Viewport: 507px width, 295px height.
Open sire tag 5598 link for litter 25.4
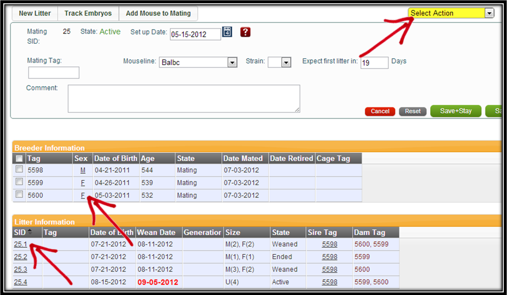pyautogui.click(x=330, y=282)
